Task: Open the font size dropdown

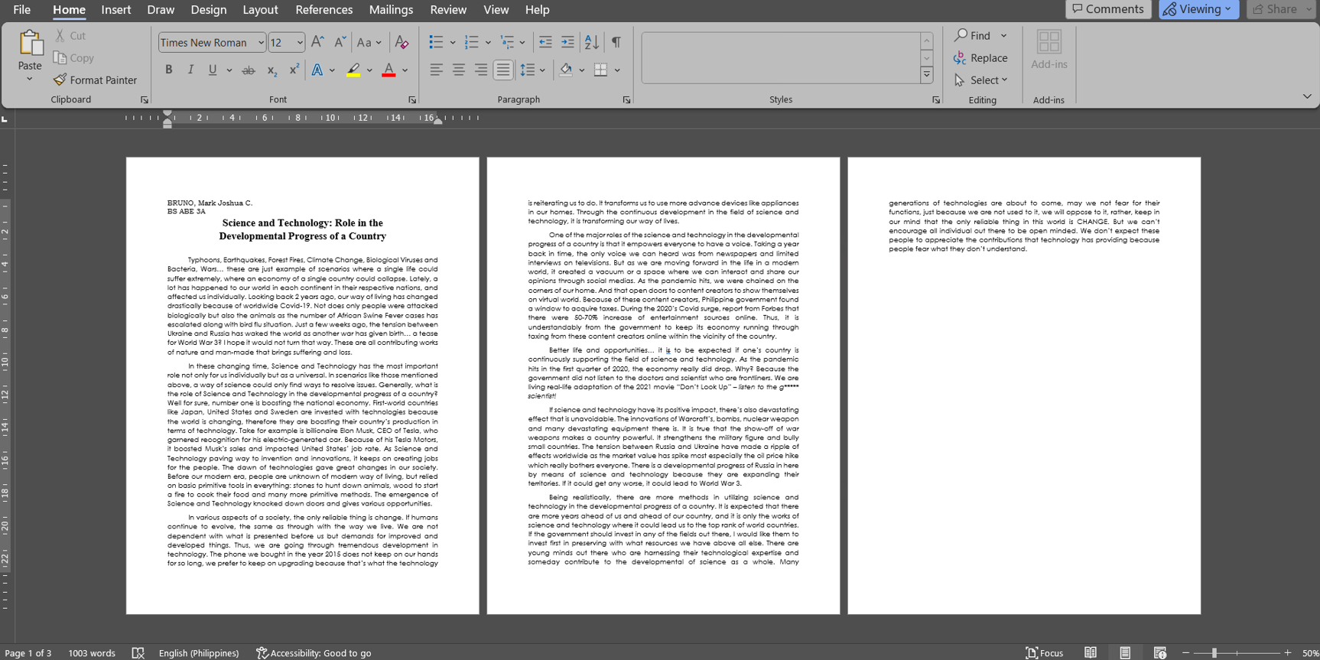Action: click(x=300, y=43)
